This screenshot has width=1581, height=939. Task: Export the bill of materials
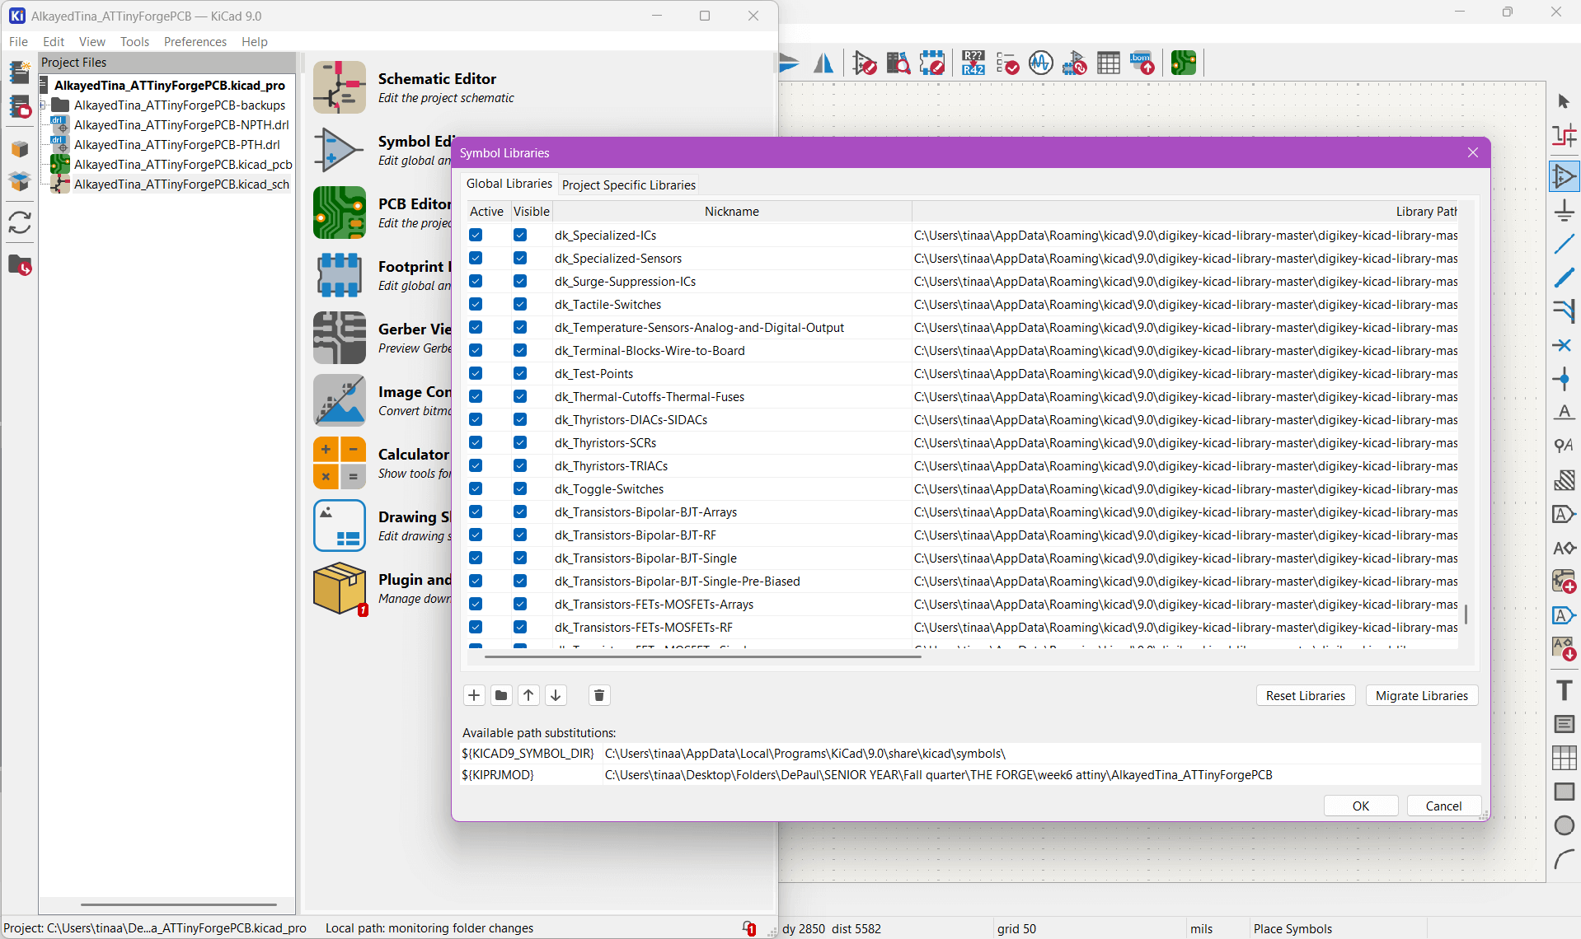tap(1142, 63)
